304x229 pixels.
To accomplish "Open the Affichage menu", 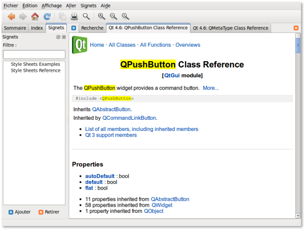I will tap(52, 5).
